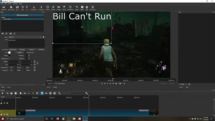Ripple delete with timeline minus button
Viewport: 215px width, 121px height.
(x=25, y=93)
